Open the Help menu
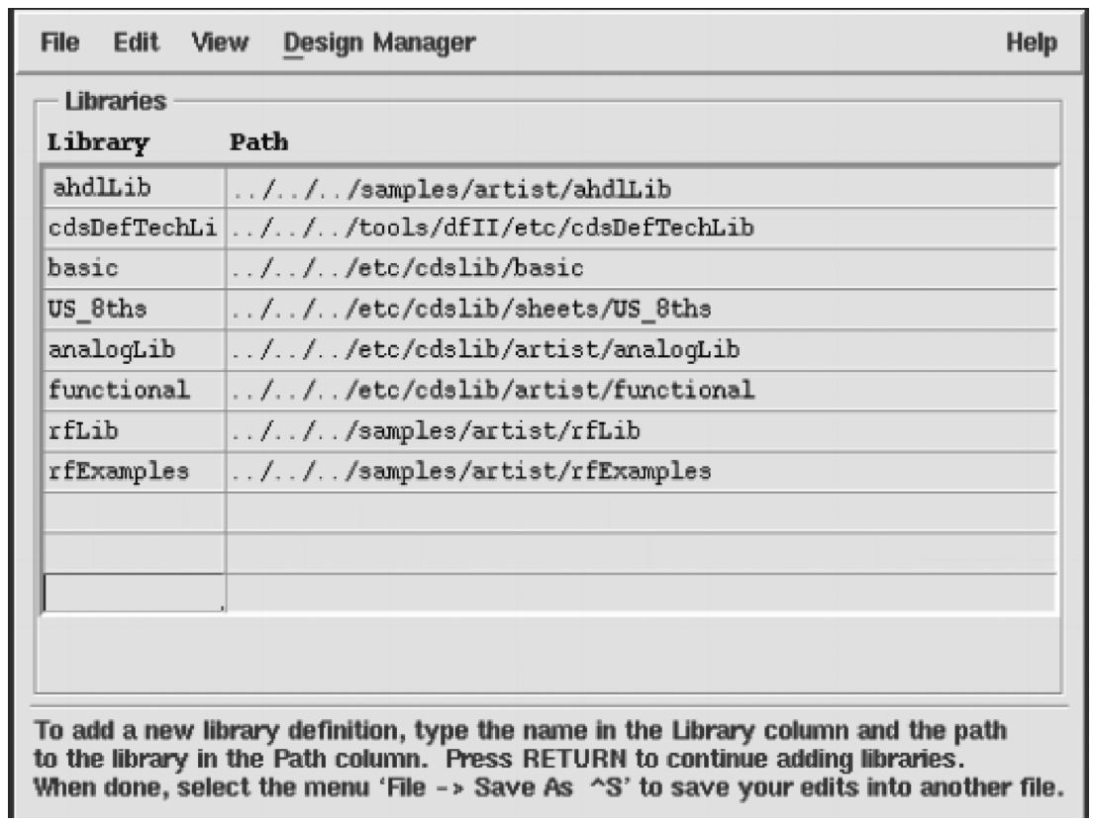 (1031, 43)
